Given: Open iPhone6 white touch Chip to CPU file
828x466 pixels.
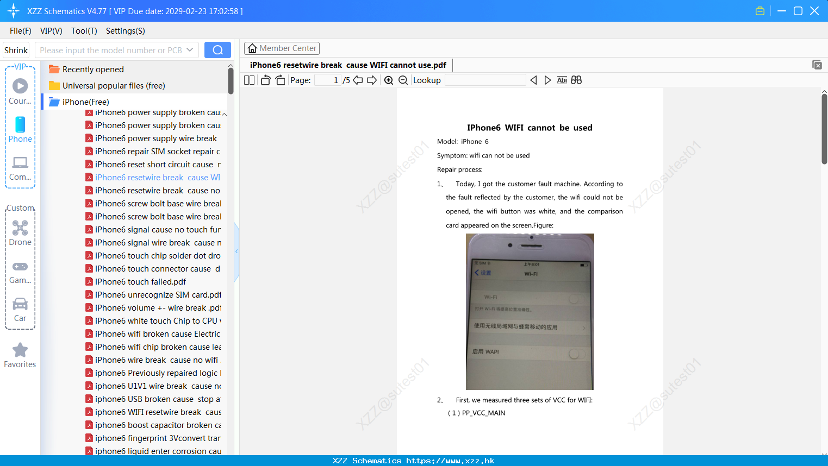Looking at the screenshot, I should [153, 321].
